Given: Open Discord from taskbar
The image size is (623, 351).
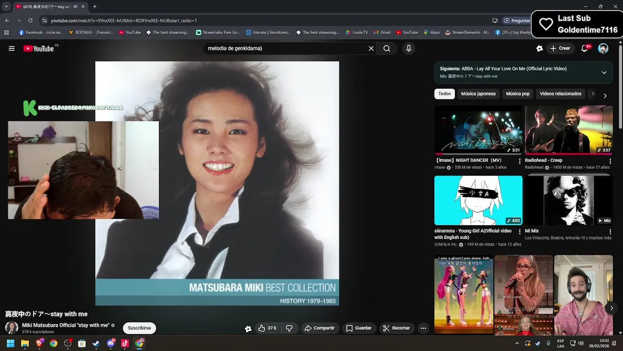Looking at the screenshot, I should 111,343.
